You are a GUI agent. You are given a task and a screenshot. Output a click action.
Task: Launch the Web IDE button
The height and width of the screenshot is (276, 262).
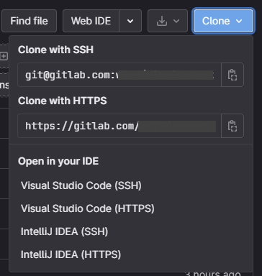[x=91, y=21]
